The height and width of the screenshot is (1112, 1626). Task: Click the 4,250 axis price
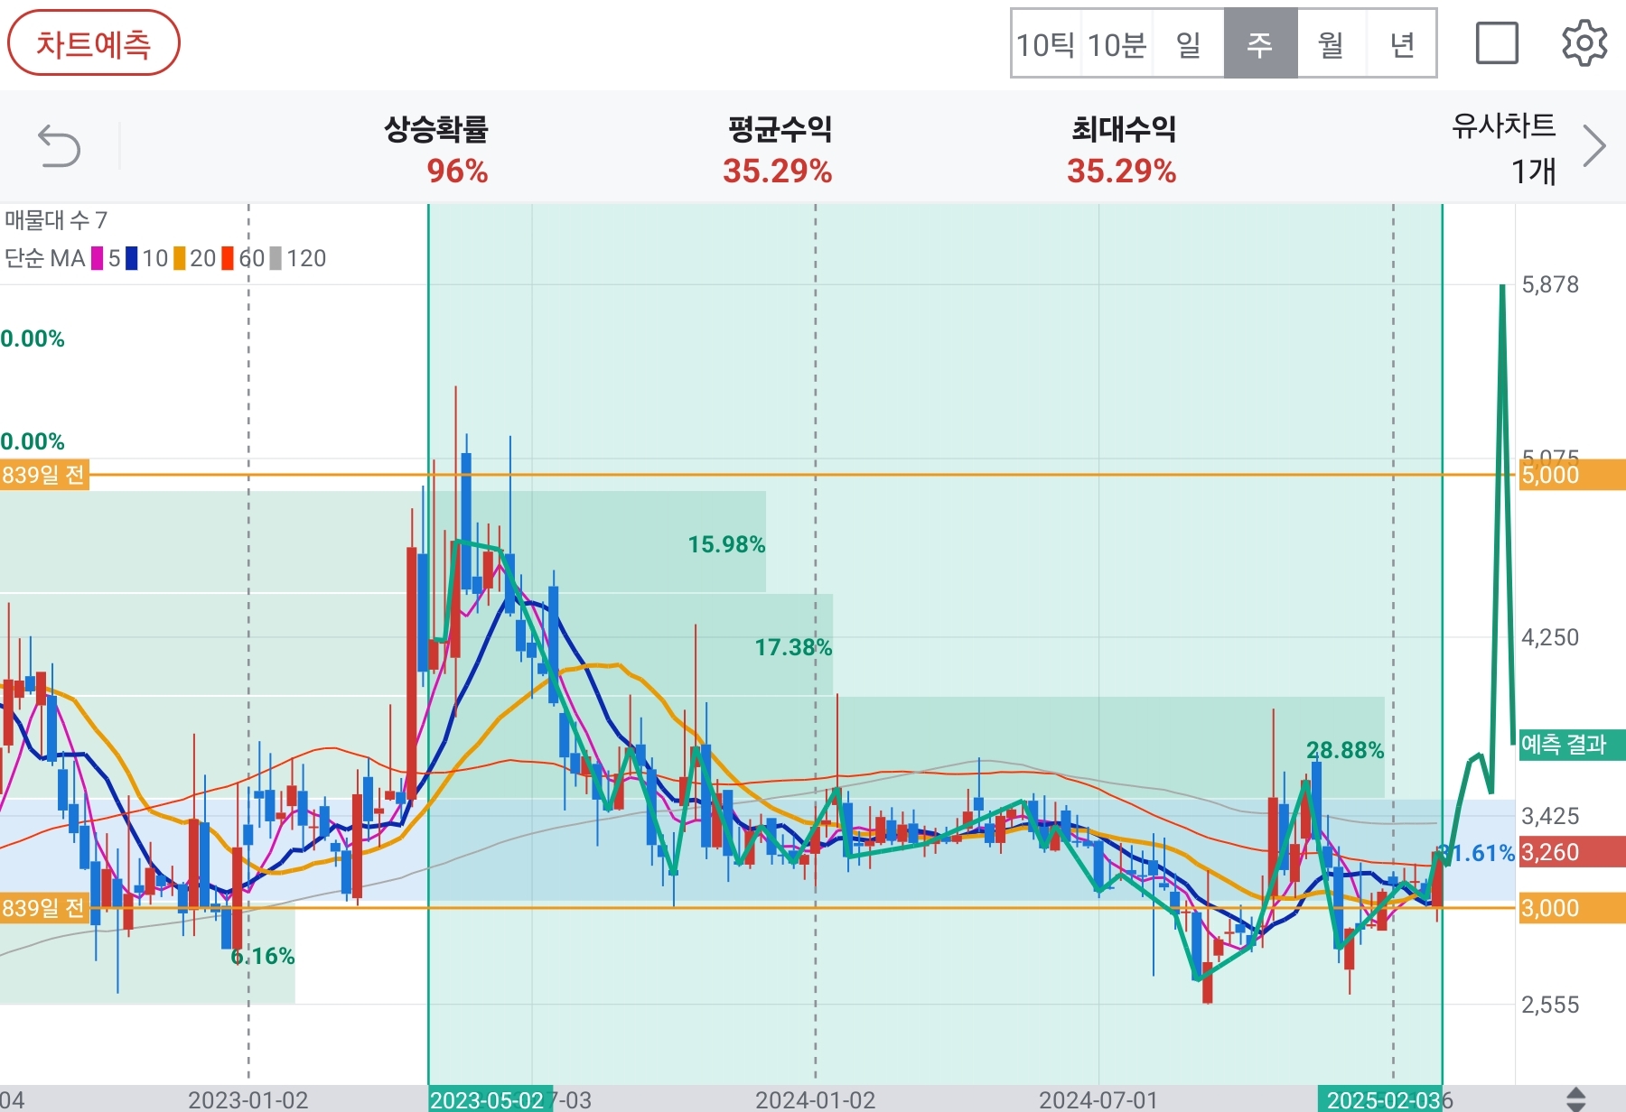pos(1550,638)
